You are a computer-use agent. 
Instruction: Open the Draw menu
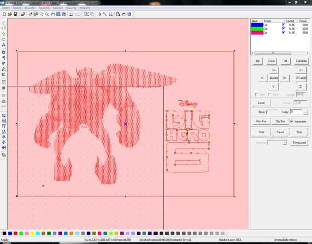tap(30, 8)
